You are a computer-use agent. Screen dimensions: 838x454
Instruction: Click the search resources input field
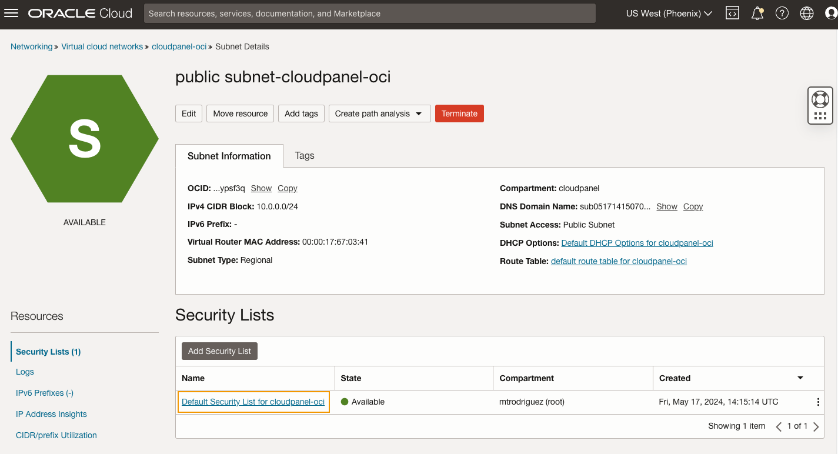click(x=369, y=13)
